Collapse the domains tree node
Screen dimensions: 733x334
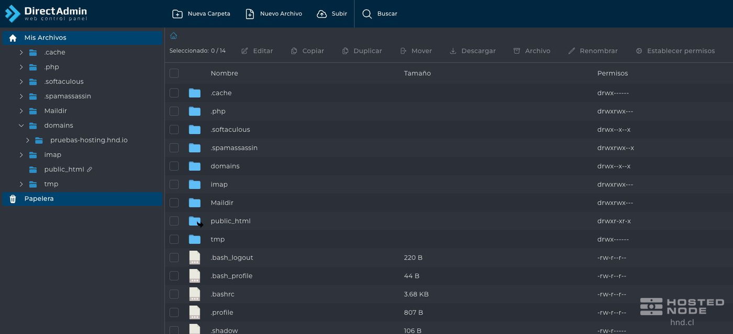21,125
